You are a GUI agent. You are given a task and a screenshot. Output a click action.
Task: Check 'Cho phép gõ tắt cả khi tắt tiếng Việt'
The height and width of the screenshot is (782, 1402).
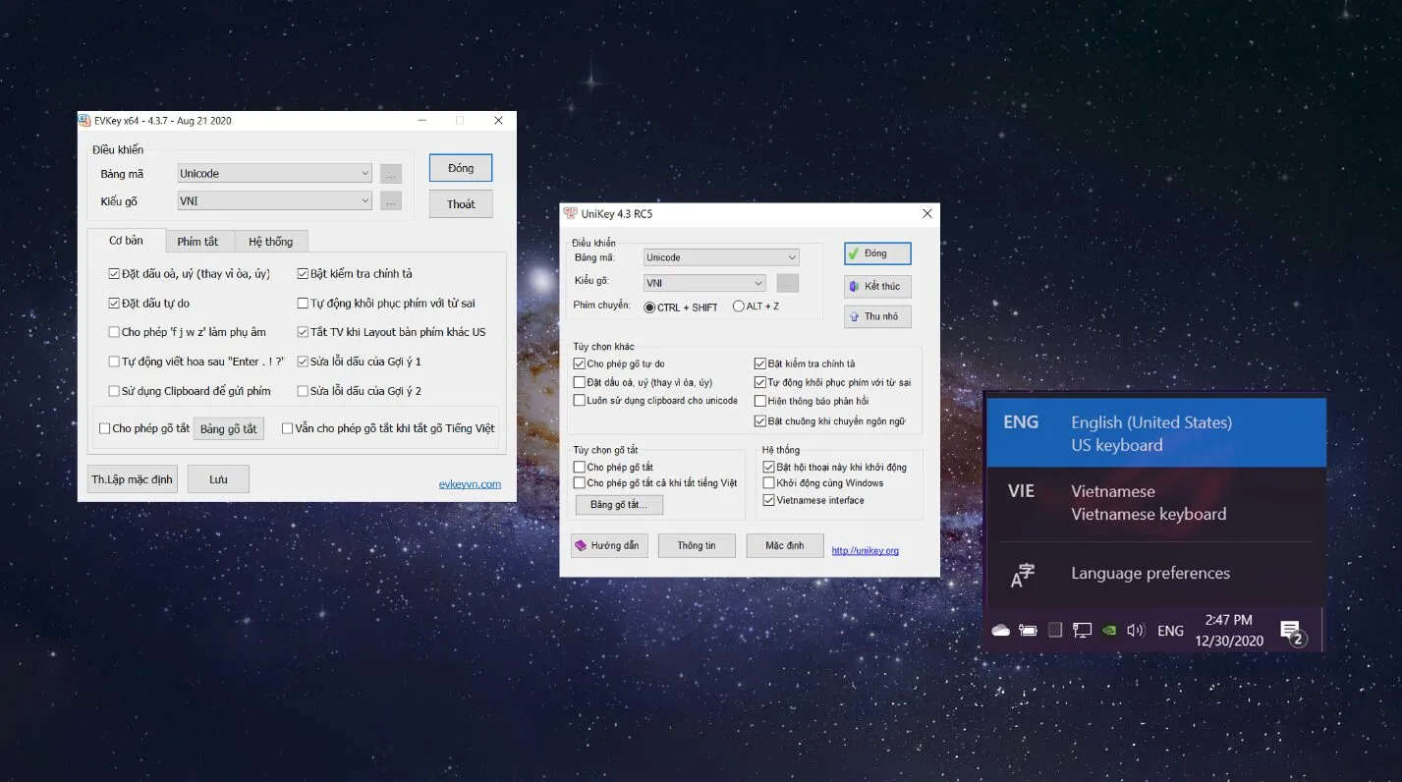580,483
